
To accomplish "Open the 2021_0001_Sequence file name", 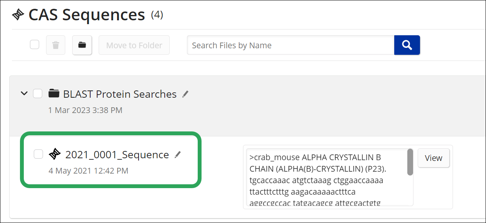I will [x=117, y=154].
